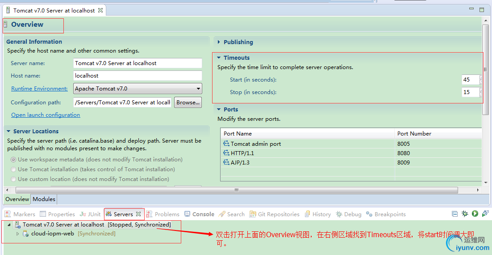
Task: Click the Server name input field
Action: [x=138, y=63]
